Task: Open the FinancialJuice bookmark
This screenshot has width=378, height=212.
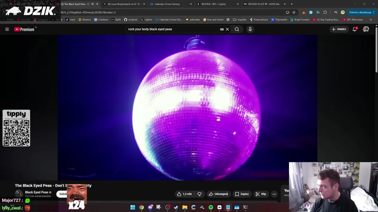Action: [259, 20]
